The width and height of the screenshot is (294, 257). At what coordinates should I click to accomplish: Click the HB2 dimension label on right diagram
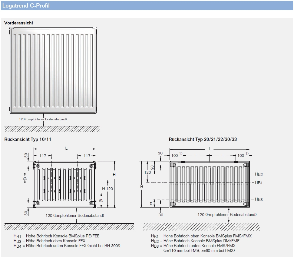[x=259, y=174]
